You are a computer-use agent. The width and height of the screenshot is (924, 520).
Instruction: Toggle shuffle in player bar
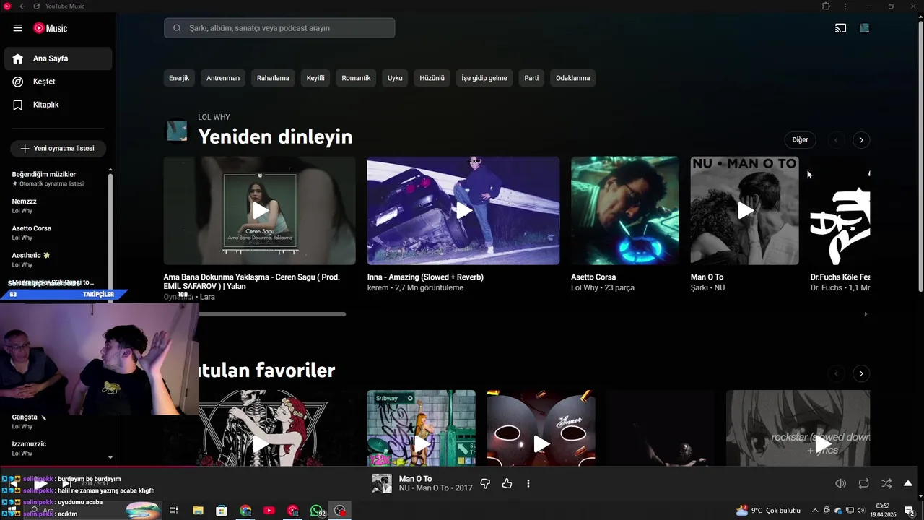tap(886, 483)
